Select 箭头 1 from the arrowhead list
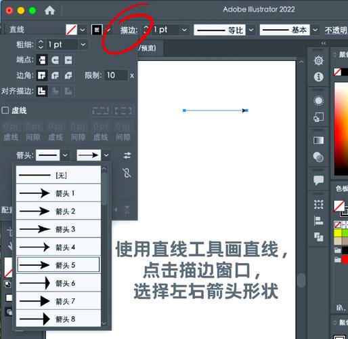Viewport: 348px width, 339px height. pos(58,193)
